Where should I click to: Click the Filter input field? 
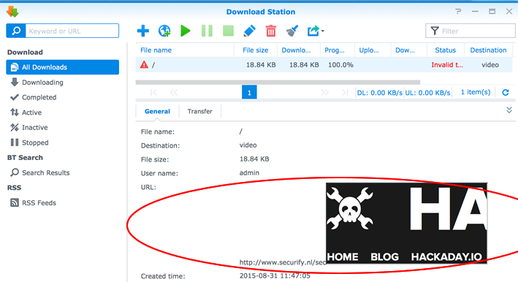point(471,31)
